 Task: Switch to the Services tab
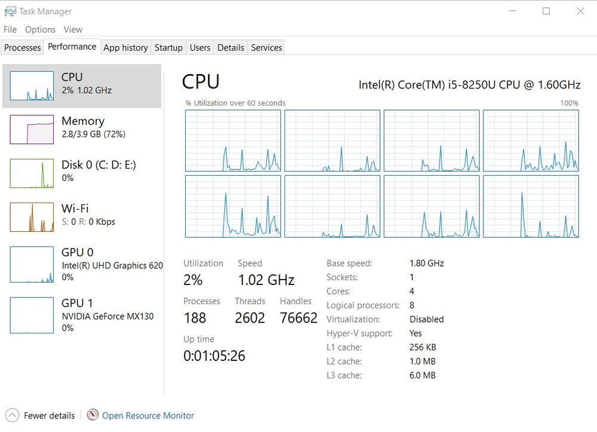(x=267, y=48)
